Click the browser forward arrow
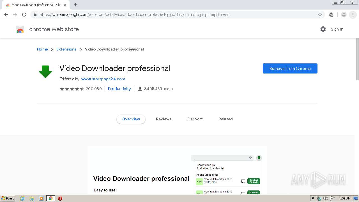 click(15, 15)
